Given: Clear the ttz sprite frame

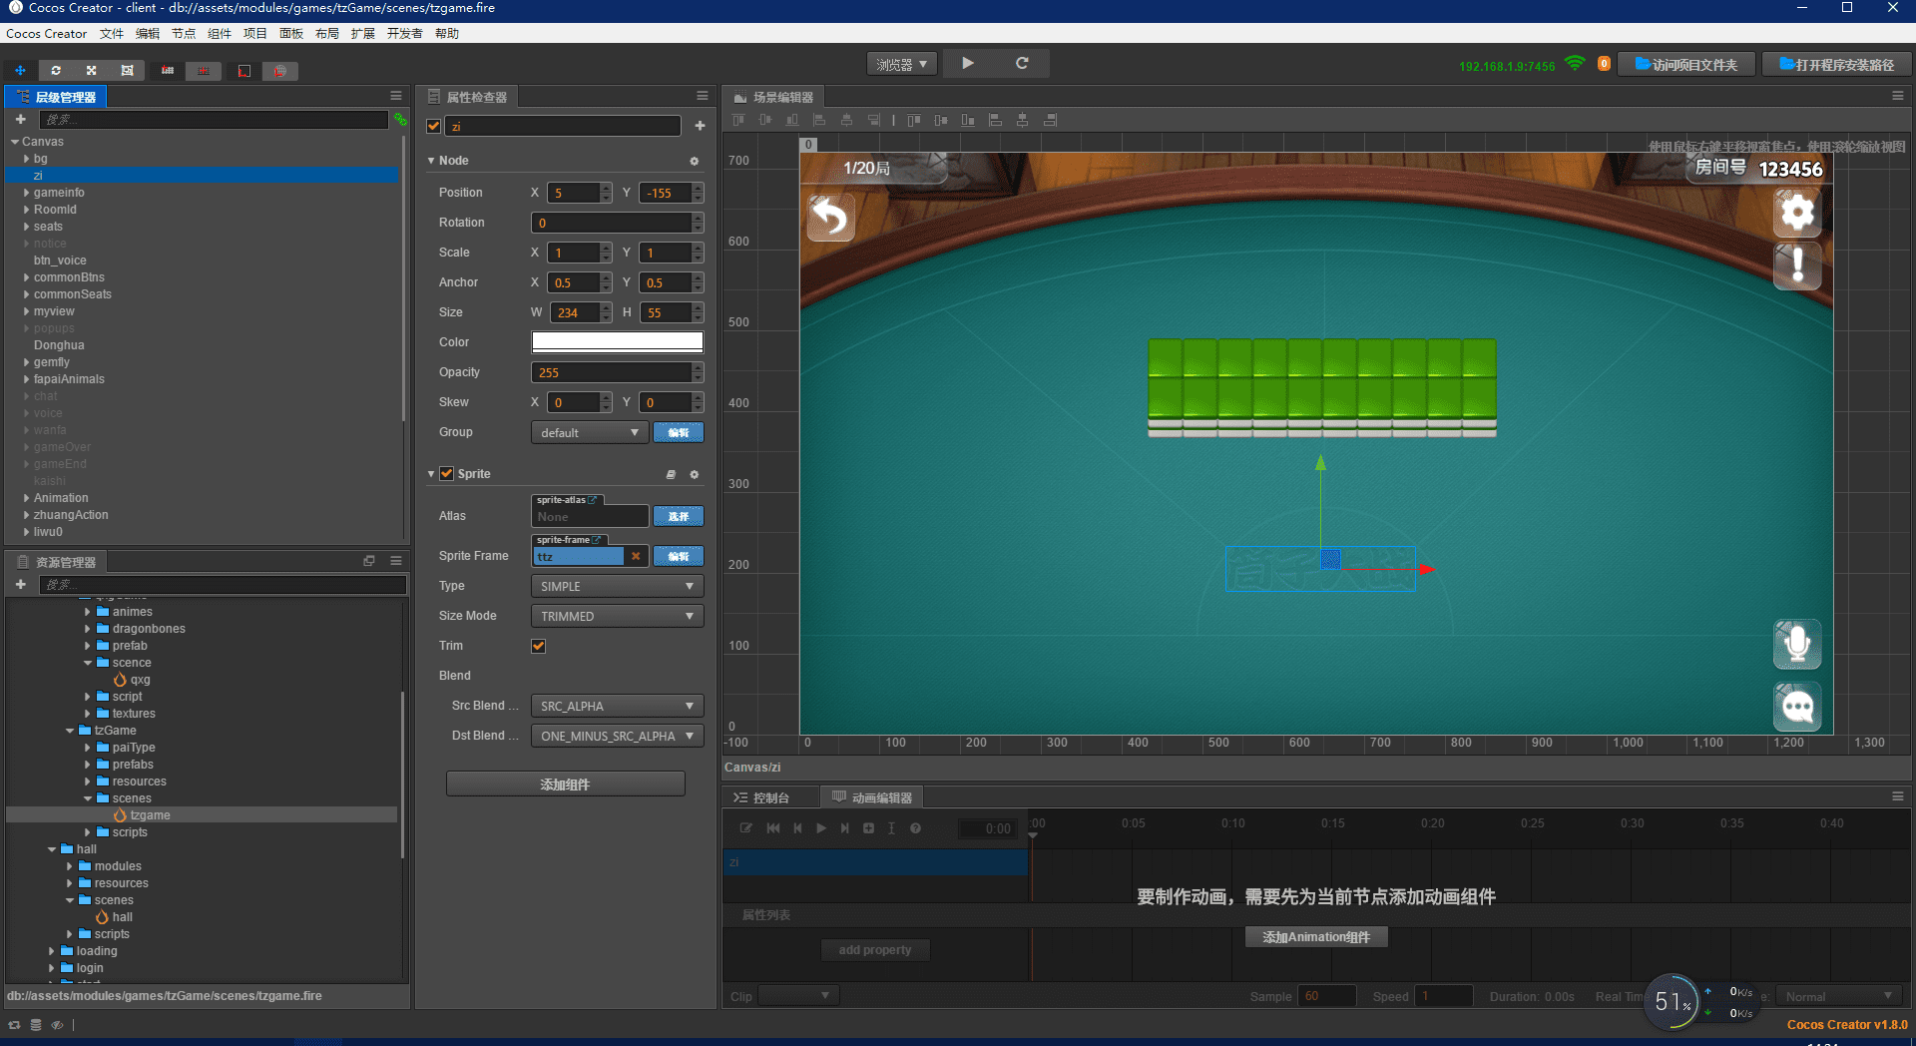Looking at the screenshot, I should (x=636, y=557).
